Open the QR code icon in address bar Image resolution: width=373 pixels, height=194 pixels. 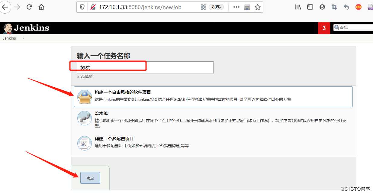pos(204,7)
